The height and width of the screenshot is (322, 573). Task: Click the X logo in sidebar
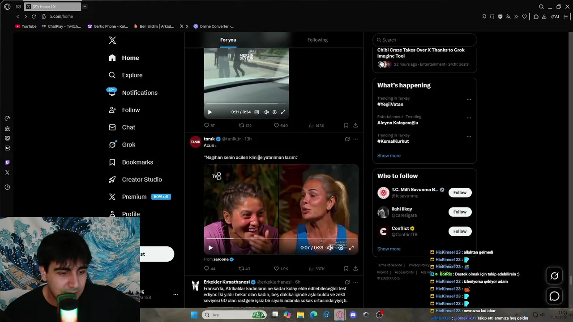pos(112,40)
